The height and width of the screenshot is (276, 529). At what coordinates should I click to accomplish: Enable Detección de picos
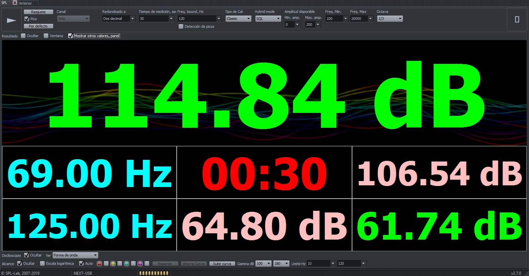pos(181,26)
